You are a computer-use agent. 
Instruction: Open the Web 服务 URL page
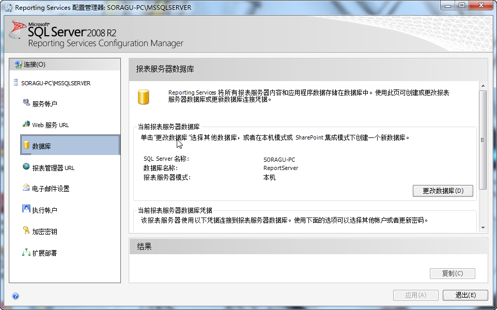pyautogui.click(x=51, y=125)
